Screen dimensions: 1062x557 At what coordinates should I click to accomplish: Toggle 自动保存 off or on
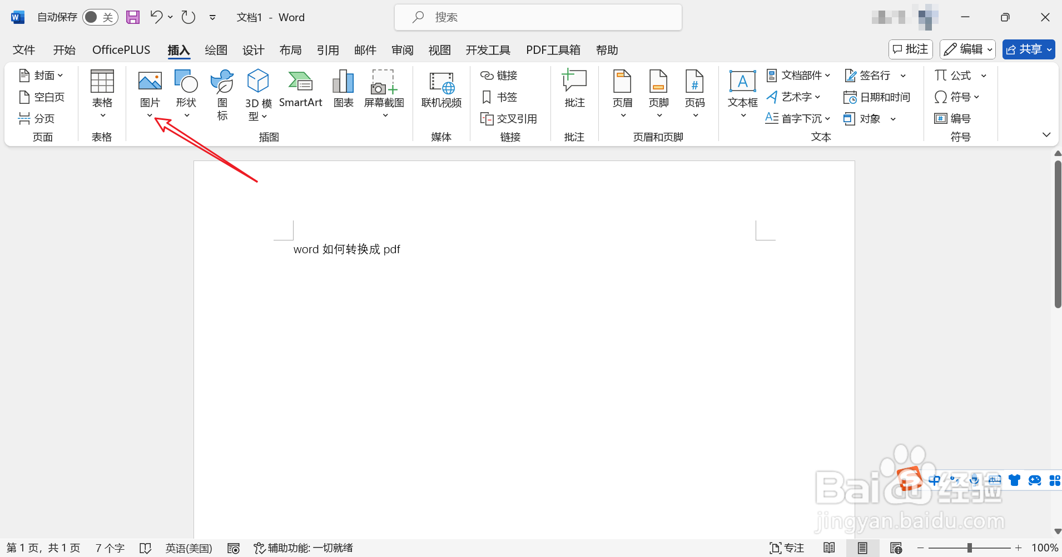[100, 17]
